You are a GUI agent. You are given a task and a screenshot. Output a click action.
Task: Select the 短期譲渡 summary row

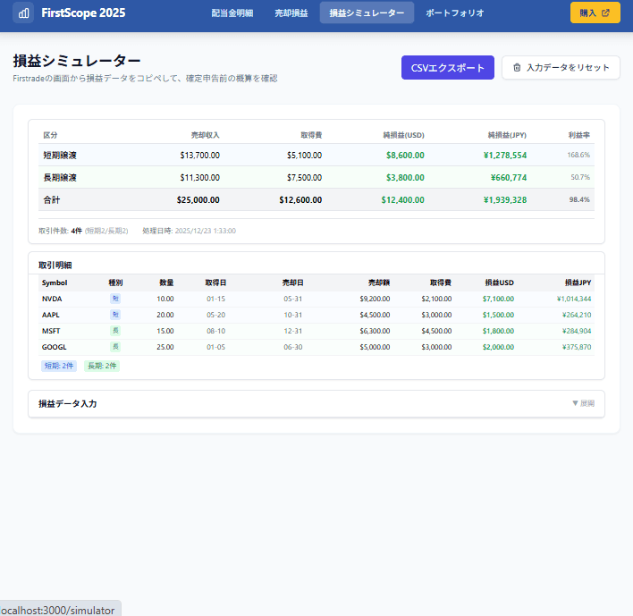(316, 155)
